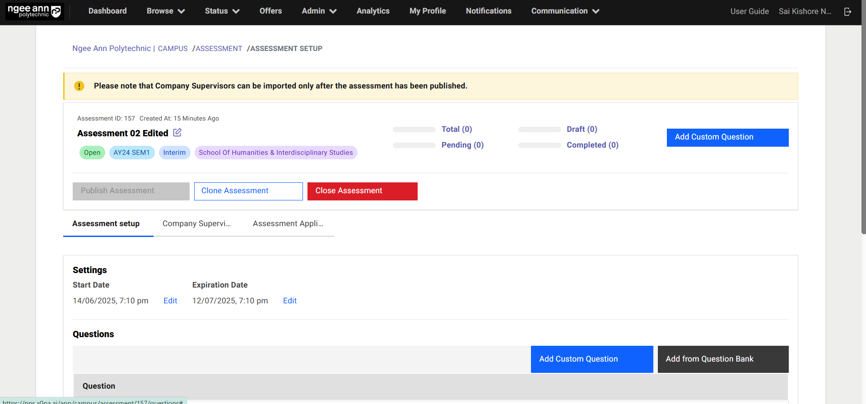Image resolution: width=866 pixels, height=404 pixels.
Task: Click the edit pencil beside Assessment 02 Edited
Action: [x=177, y=133]
